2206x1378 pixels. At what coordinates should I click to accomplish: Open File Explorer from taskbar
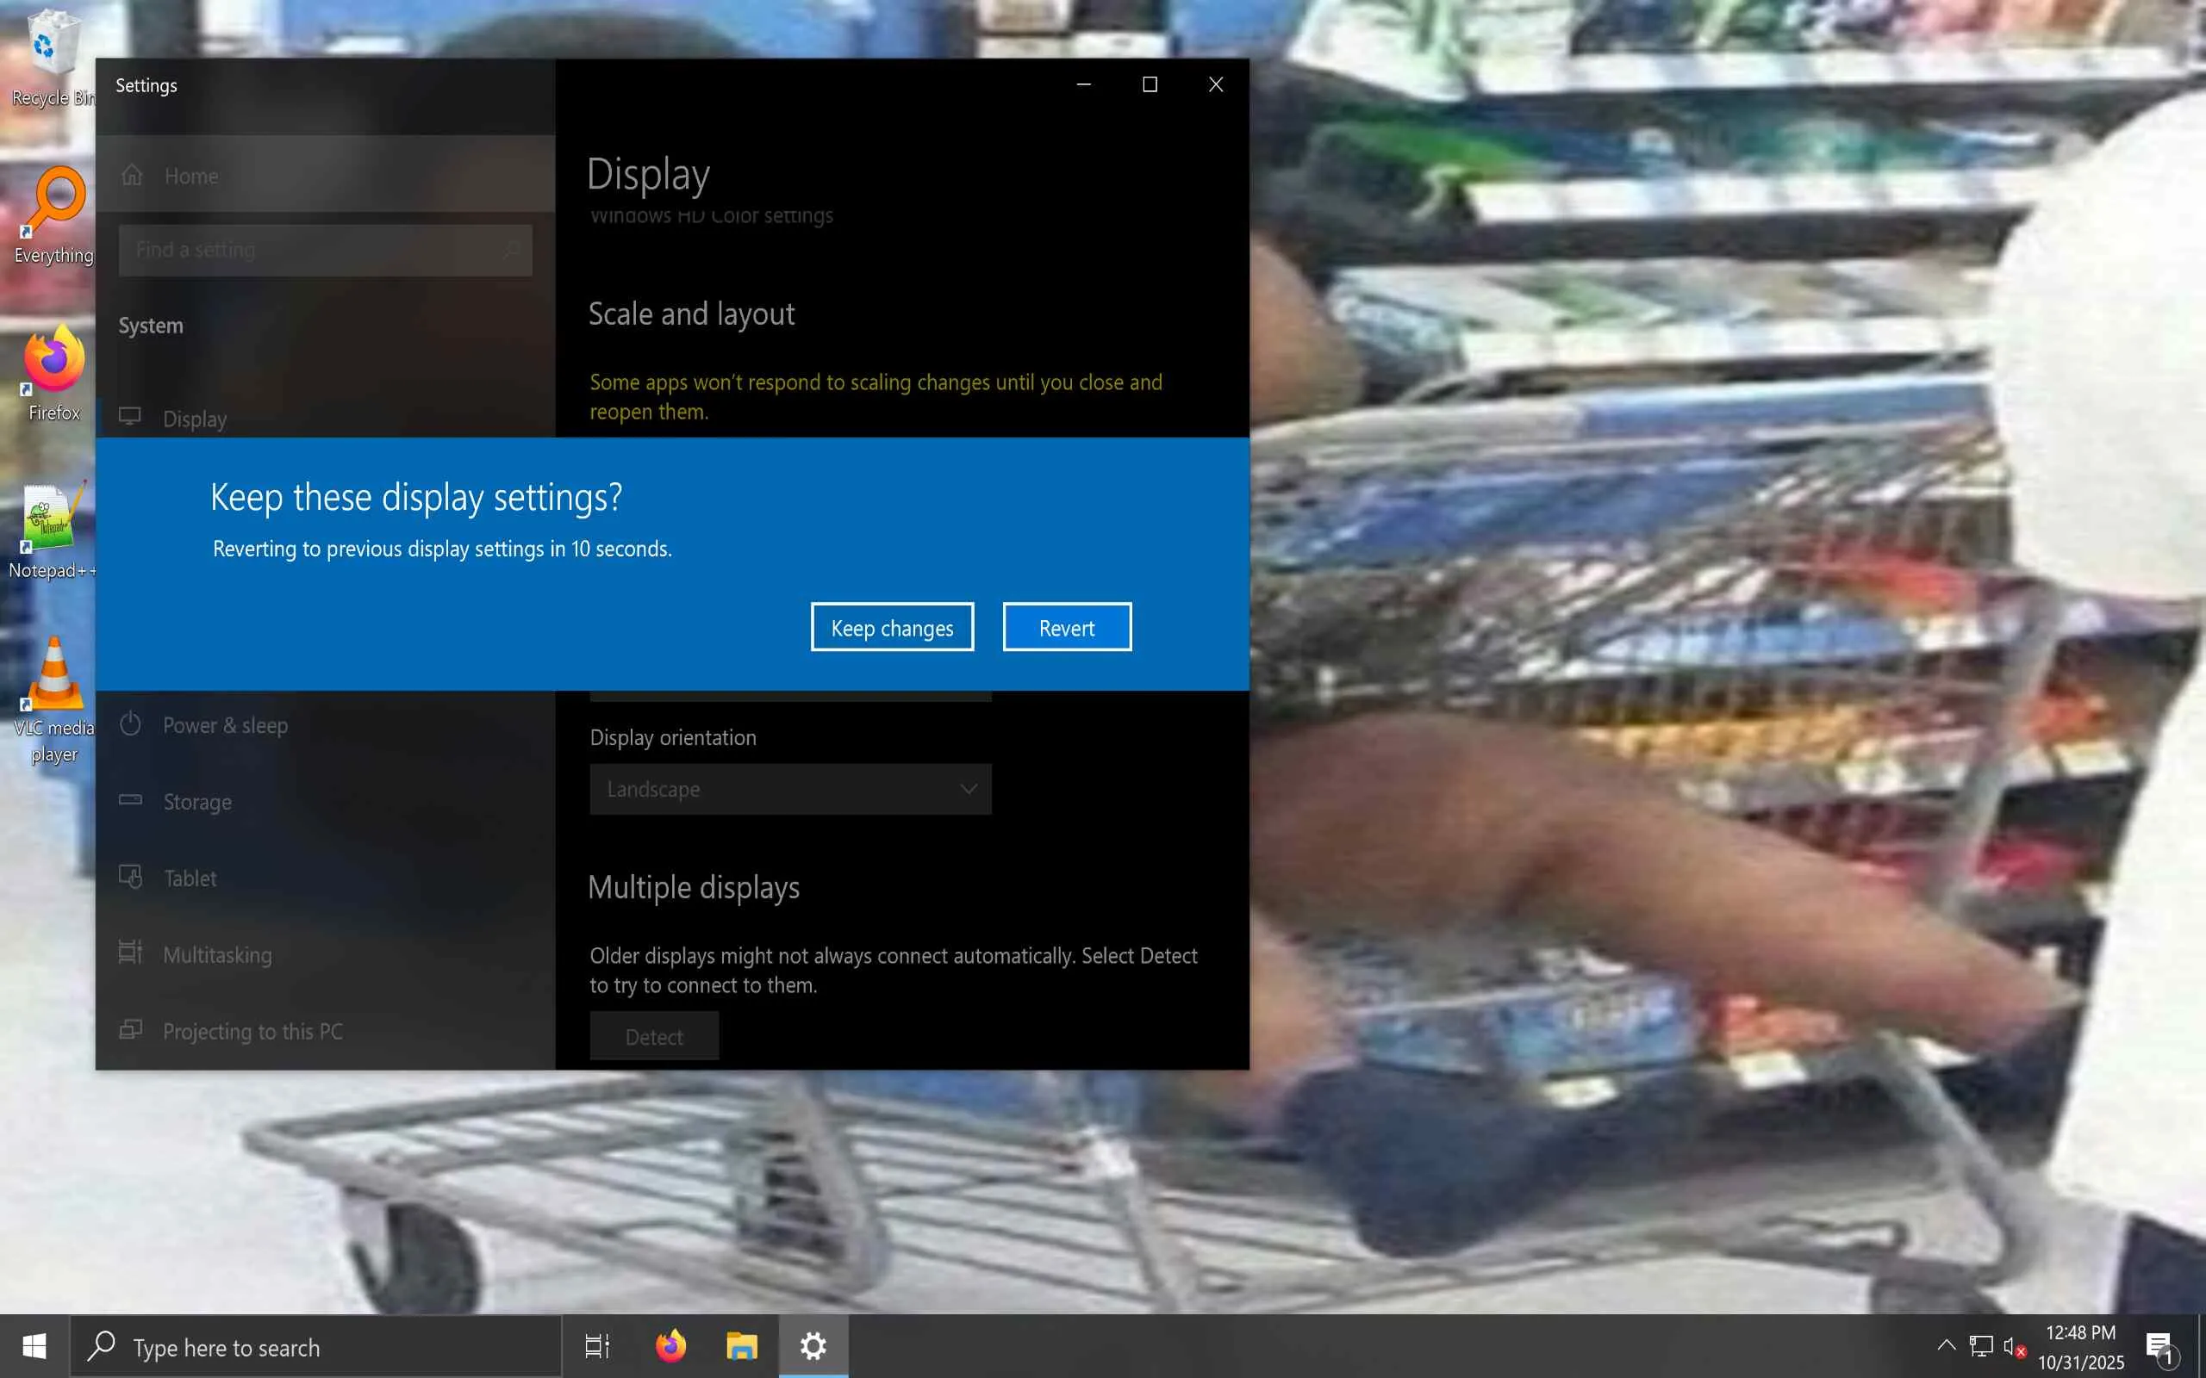tap(741, 1346)
